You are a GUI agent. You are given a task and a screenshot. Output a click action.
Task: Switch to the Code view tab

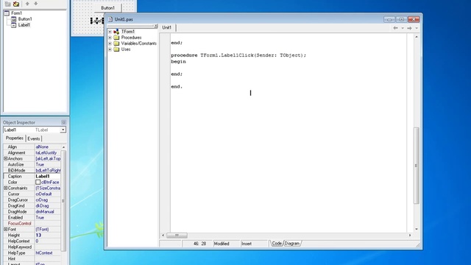pyautogui.click(x=277, y=244)
